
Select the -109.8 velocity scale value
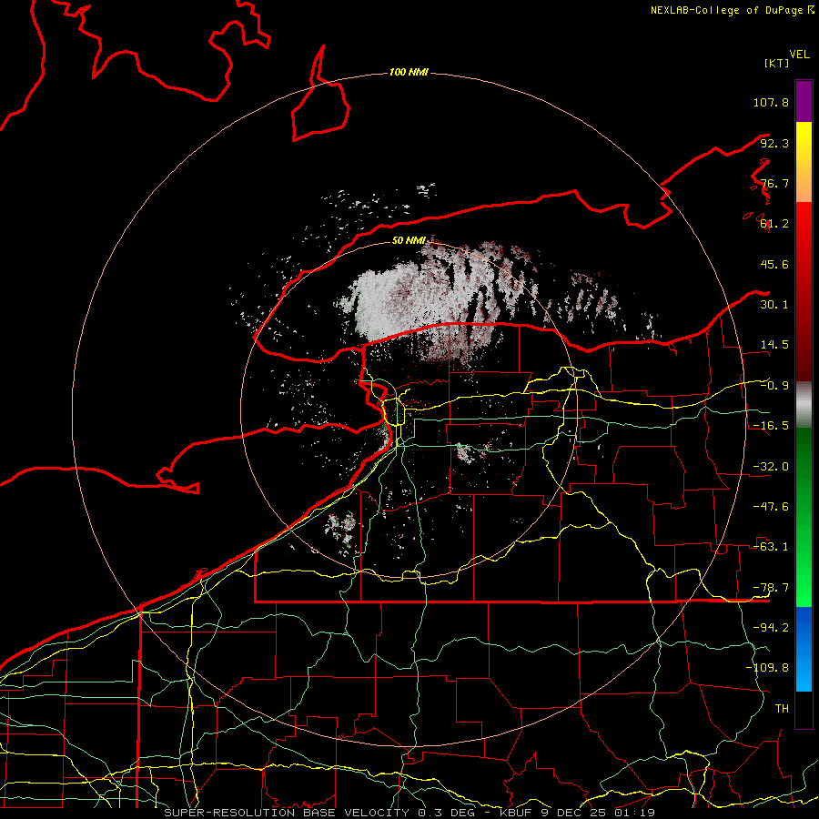click(x=767, y=668)
